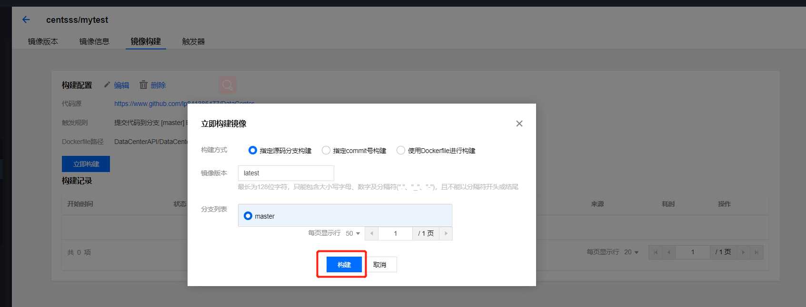
Task: Open the rows-per-page 50 dropdown in dialog
Action: click(x=353, y=233)
